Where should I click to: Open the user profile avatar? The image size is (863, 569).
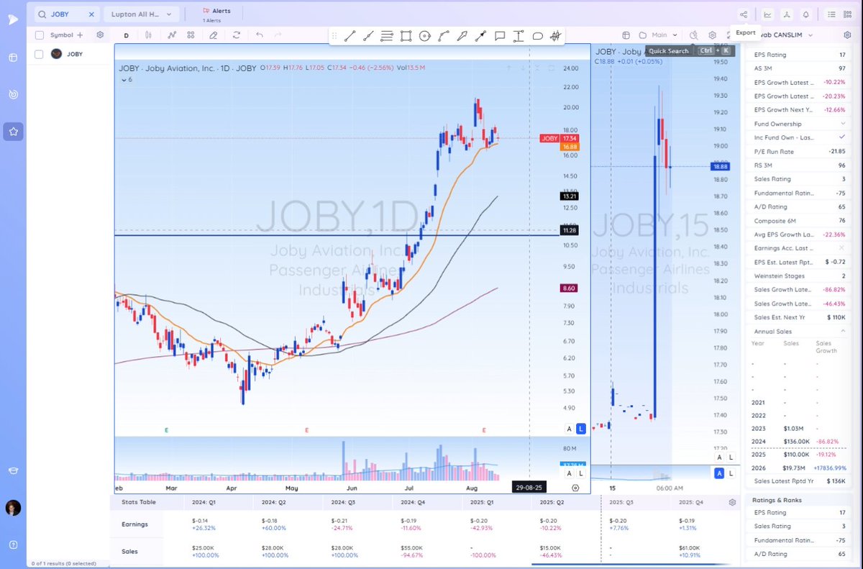[13, 508]
